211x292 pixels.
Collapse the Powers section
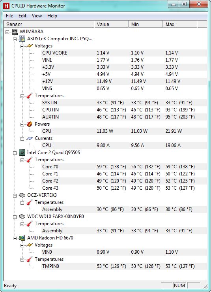22,124
